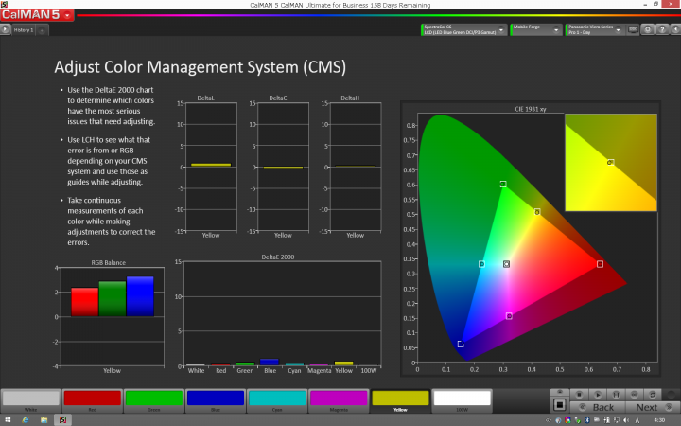The image size is (681, 426).
Task: Switch to the History 1 tab
Action: tap(24, 30)
